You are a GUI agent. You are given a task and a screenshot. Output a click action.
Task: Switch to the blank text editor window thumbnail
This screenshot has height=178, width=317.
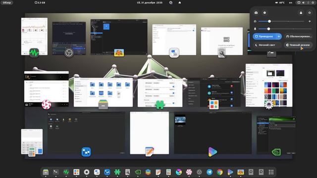(150, 133)
